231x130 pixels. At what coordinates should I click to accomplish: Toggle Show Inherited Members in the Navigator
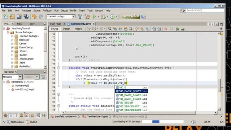6,115
